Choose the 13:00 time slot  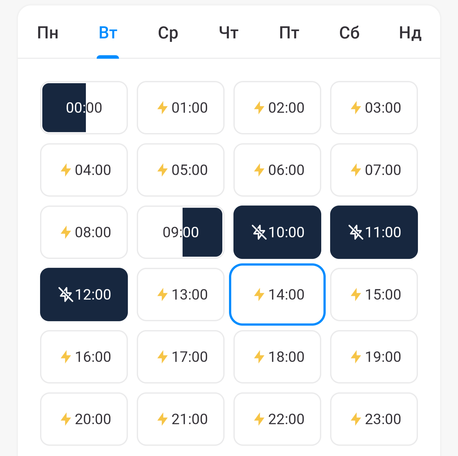[x=181, y=295]
